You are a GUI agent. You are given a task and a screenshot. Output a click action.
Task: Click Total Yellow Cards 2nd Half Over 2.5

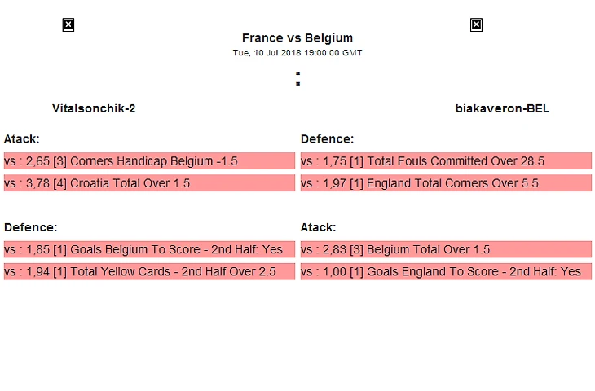pyautogui.click(x=149, y=271)
